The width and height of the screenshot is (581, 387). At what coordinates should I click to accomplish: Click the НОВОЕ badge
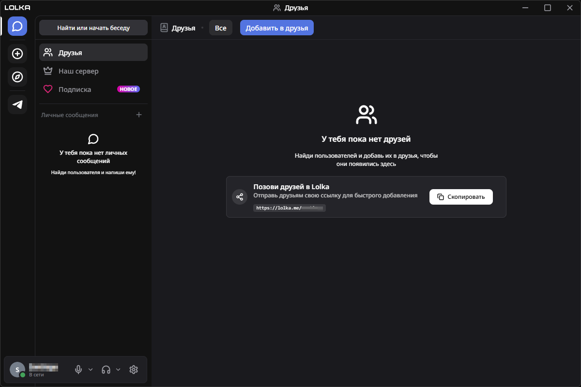click(x=128, y=89)
